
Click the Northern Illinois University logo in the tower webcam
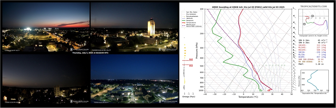pos(168,49)
